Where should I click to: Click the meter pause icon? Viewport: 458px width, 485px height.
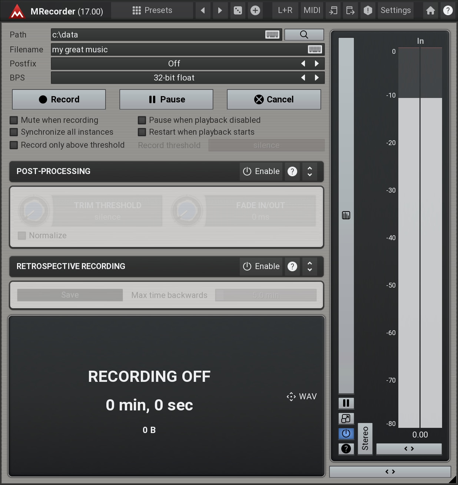pos(346,403)
